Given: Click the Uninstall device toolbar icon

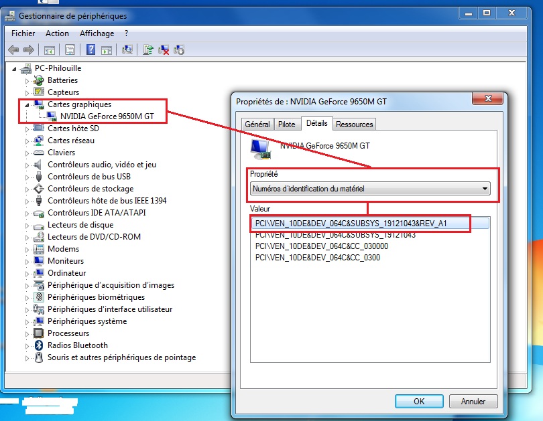Looking at the screenshot, I should tap(164, 50).
